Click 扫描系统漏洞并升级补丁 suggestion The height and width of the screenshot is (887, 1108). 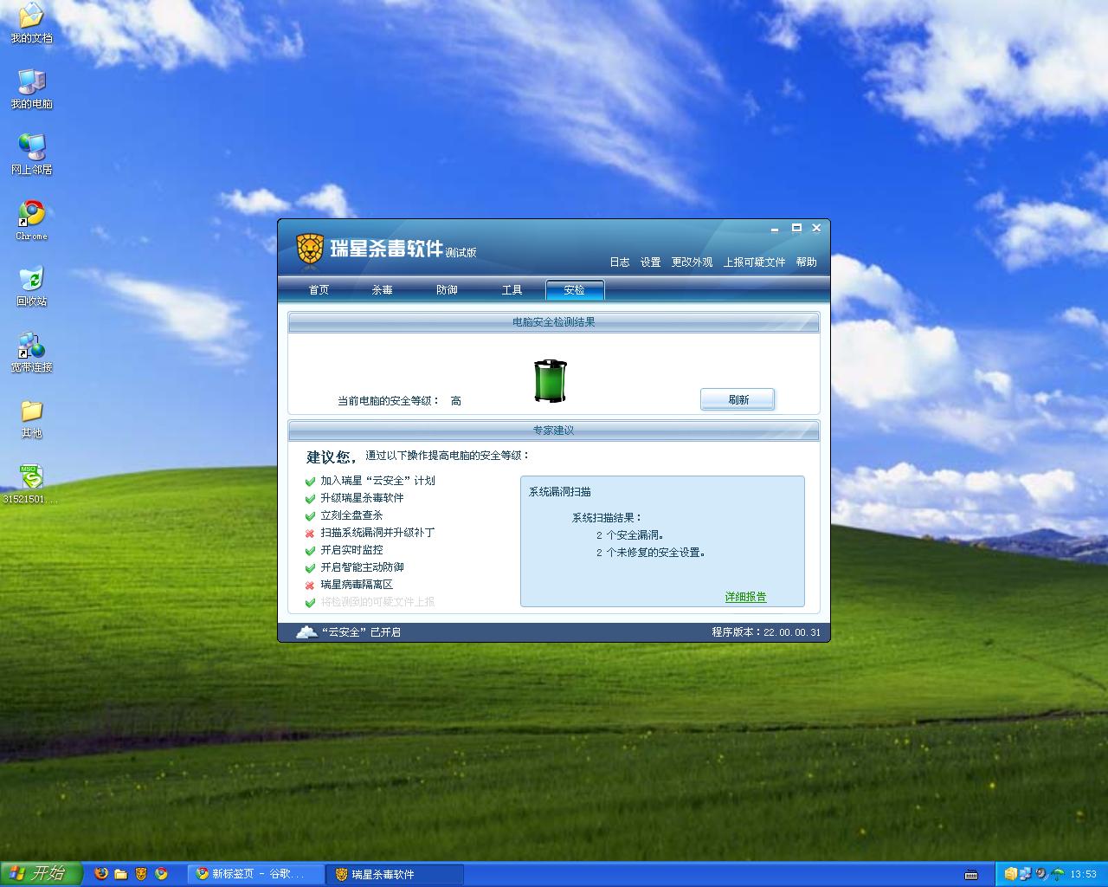(x=377, y=533)
